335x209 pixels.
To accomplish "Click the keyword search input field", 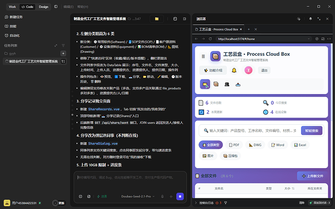I will pos(250,130).
